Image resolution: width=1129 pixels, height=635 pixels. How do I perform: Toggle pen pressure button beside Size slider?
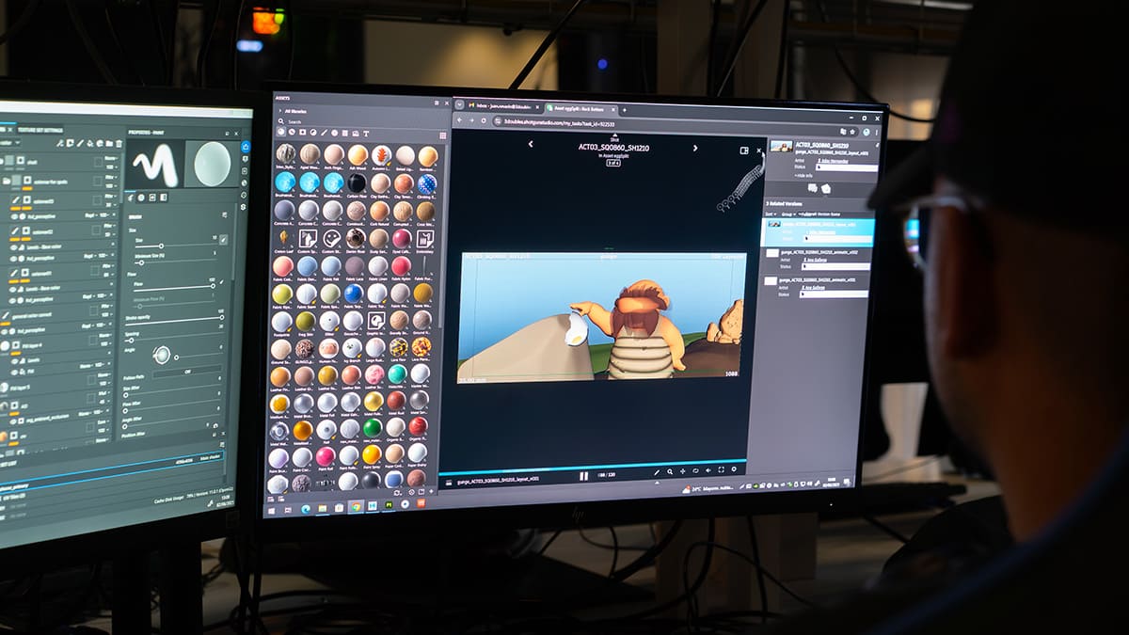223,240
